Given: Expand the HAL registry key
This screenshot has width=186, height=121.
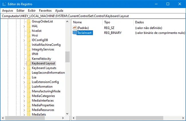Looking at the screenshot, I should [x=24, y=26].
